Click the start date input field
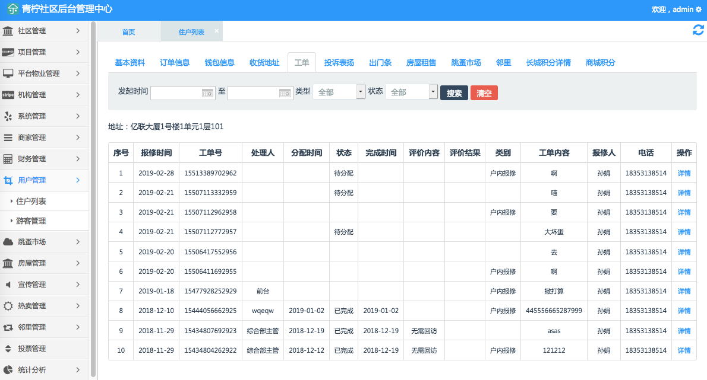This screenshot has height=380, width=707. 182,93
